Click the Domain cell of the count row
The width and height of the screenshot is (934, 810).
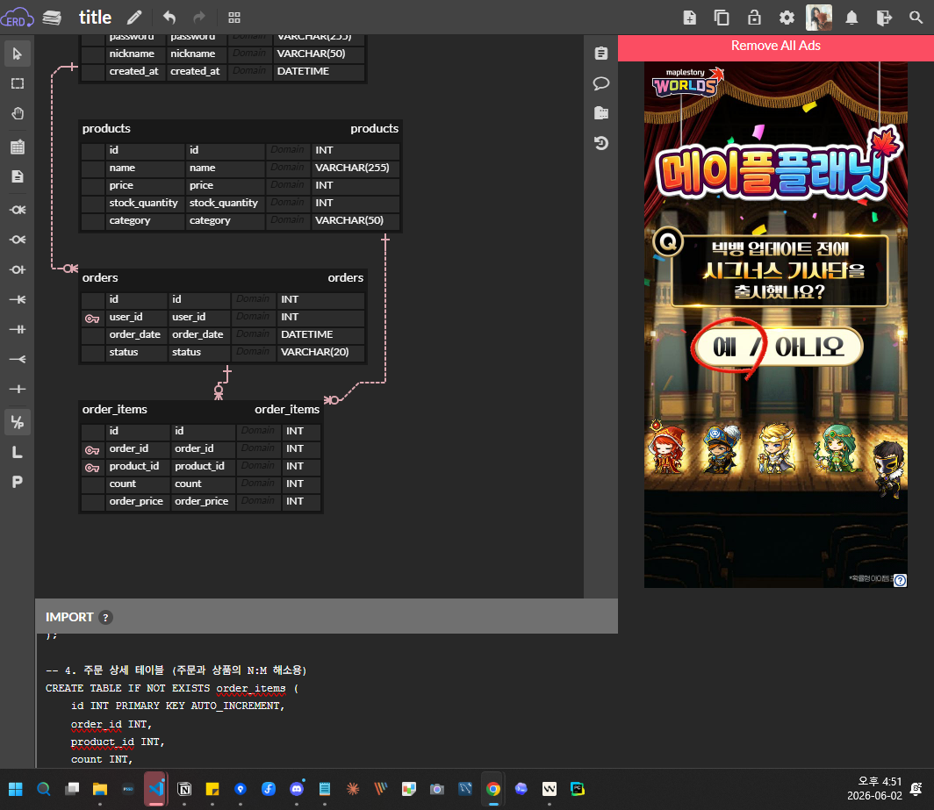click(258, 484)
